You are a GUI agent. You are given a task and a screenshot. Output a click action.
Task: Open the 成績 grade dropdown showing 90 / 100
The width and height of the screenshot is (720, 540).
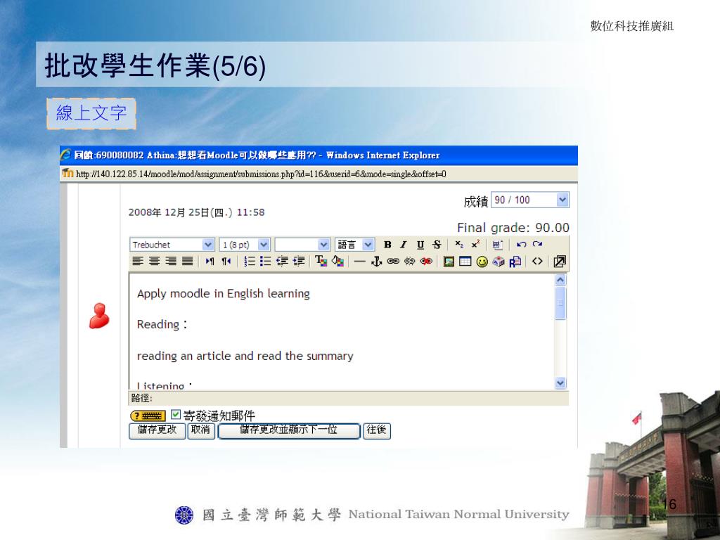(530, 200)
